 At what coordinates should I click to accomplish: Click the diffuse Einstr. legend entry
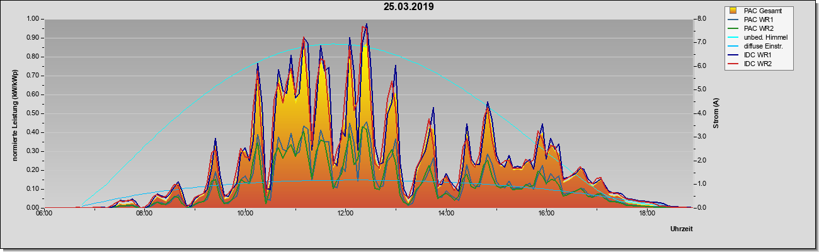point(758,46)
